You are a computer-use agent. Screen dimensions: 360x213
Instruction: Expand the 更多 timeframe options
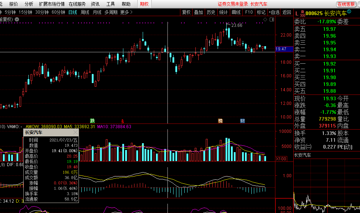(x=126, y=13)
